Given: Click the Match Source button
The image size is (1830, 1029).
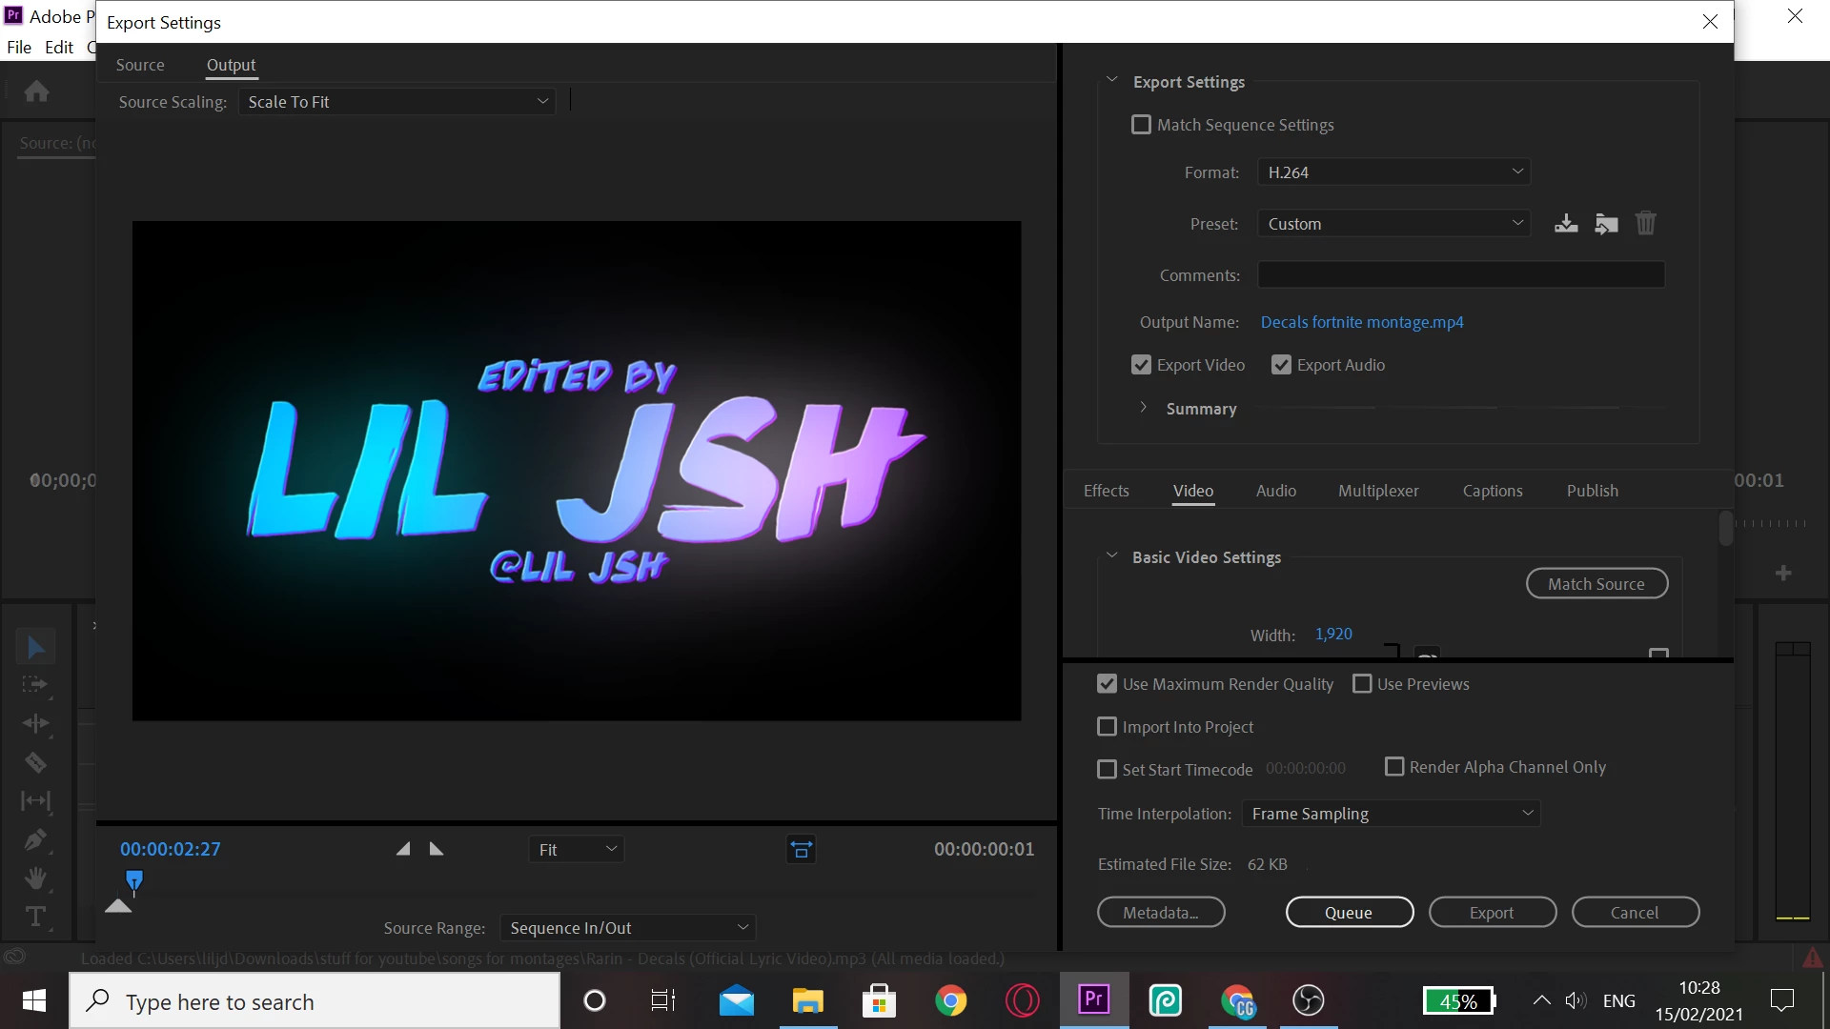Looking at the screenshot, I should (1596, 584).
